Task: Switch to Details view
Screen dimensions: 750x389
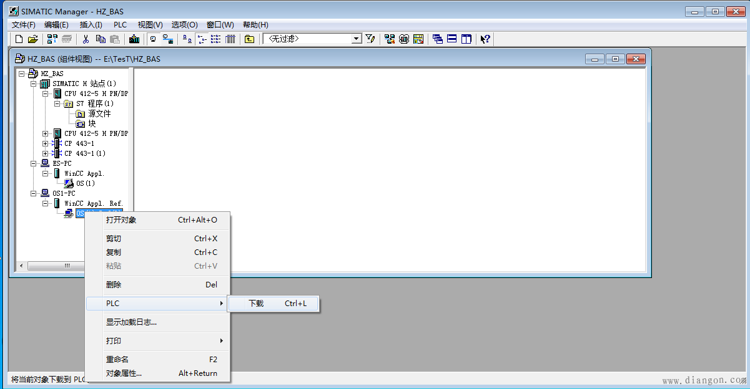Action: click(x=230, y=39)
